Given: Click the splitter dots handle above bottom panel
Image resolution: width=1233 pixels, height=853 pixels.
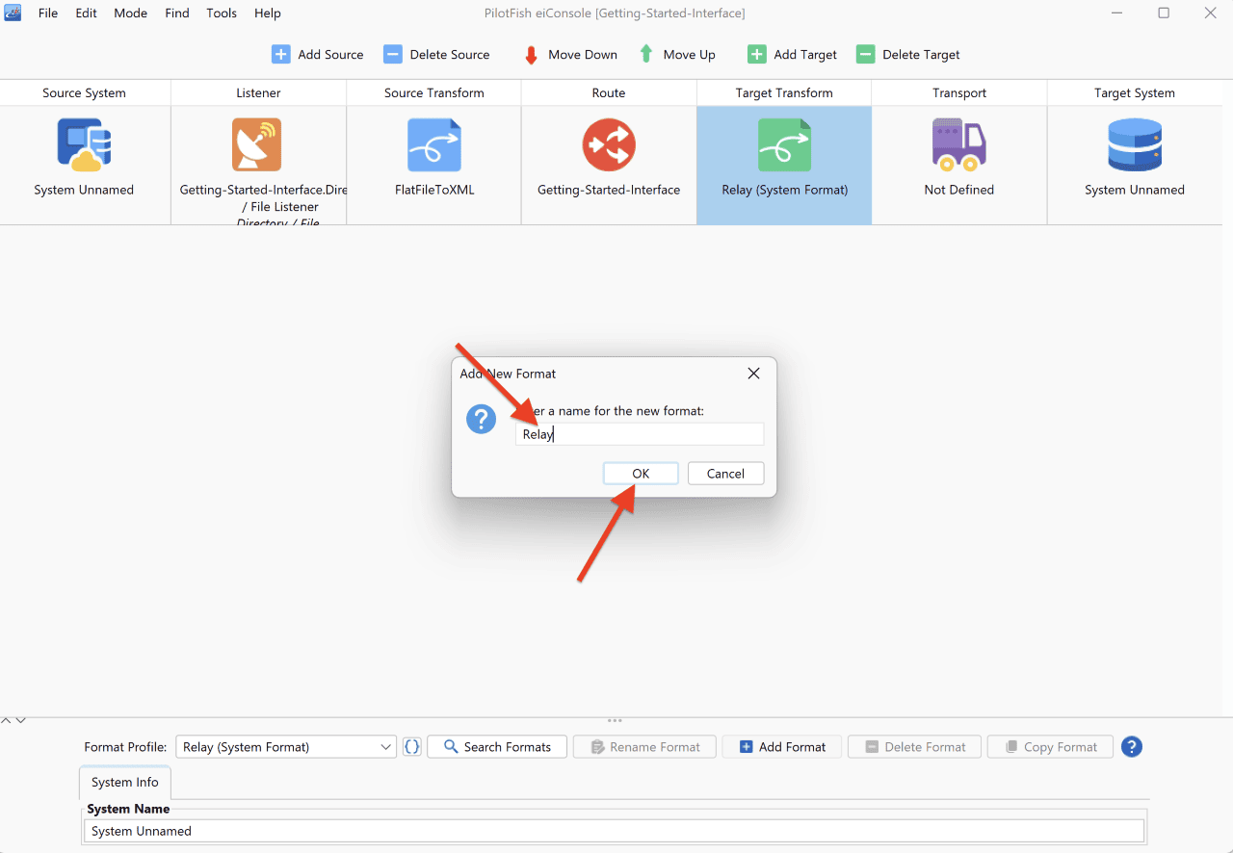Looking at the screenshot, I should pos(615,720).
